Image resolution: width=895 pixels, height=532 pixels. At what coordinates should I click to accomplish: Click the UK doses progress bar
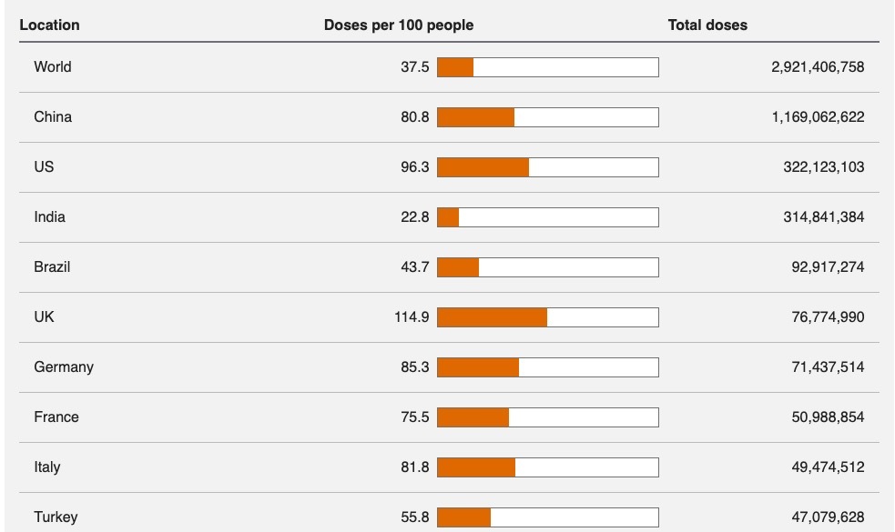[547, 317]
